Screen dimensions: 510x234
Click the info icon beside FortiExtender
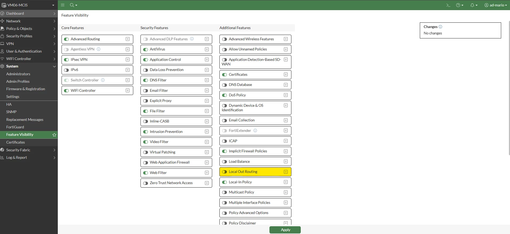[255, 130]
